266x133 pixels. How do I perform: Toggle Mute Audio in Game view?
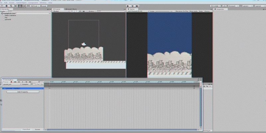point(194,11)
